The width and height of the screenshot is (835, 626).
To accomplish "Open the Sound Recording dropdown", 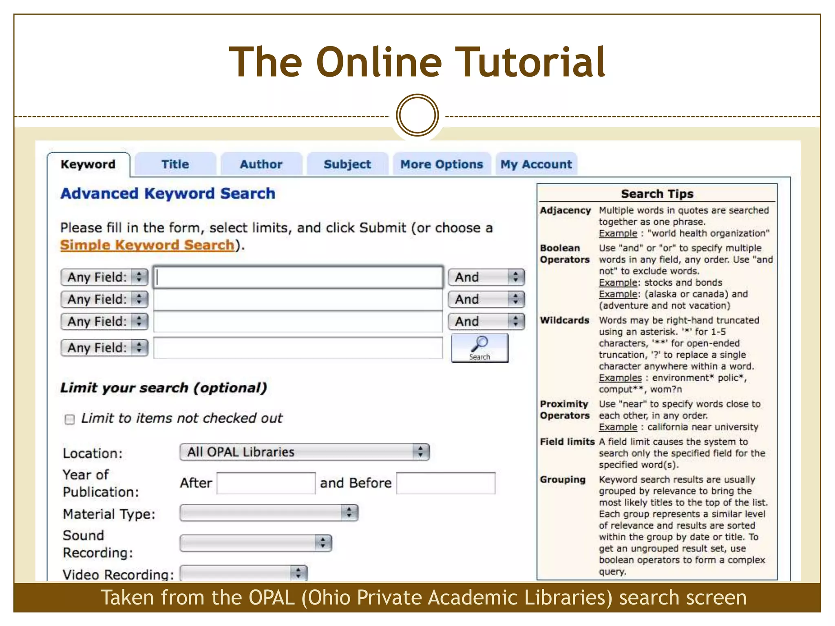I will 256,543.
